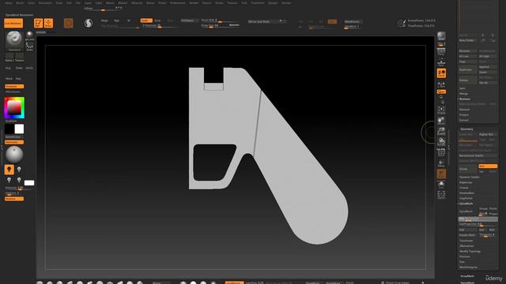506x284 pixels.
Task: Toggle Rgb mode
Action: [x=116, y=21]
